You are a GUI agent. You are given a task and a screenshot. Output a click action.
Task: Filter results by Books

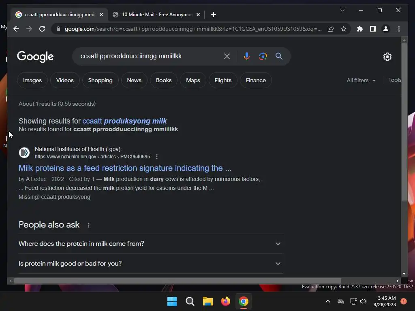[x=164, y=81]
